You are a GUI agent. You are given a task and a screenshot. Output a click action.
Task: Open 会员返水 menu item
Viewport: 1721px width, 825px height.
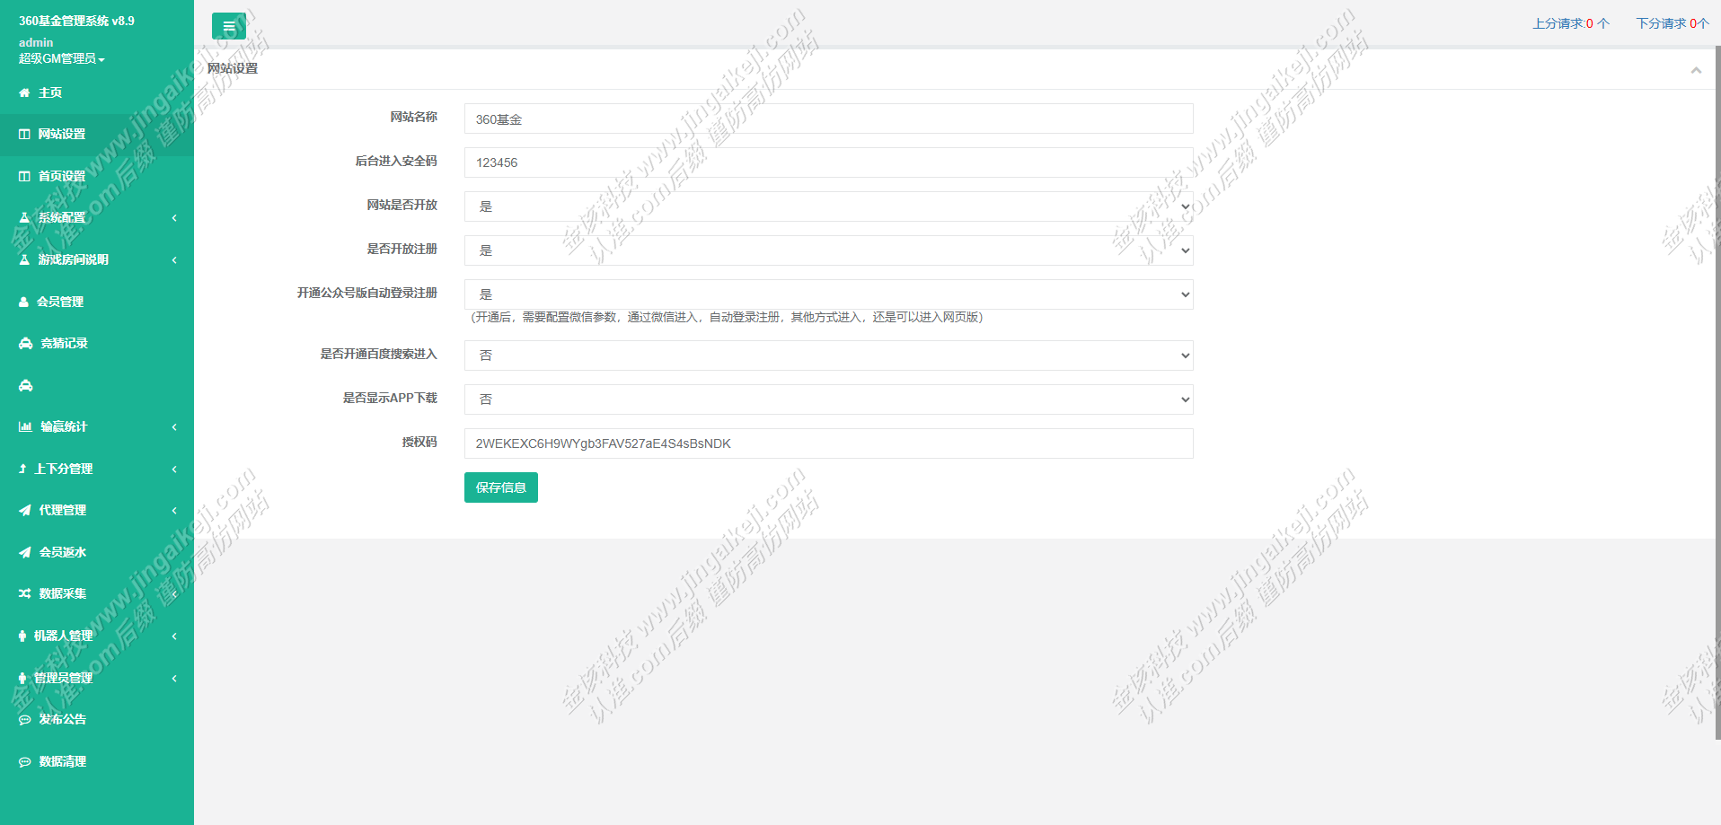(97, 552)
